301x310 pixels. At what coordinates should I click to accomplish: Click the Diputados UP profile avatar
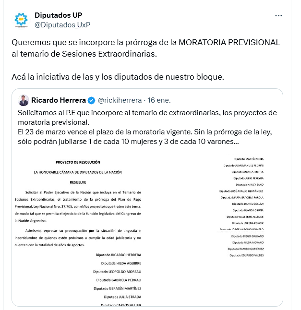(x=21, y=20)
